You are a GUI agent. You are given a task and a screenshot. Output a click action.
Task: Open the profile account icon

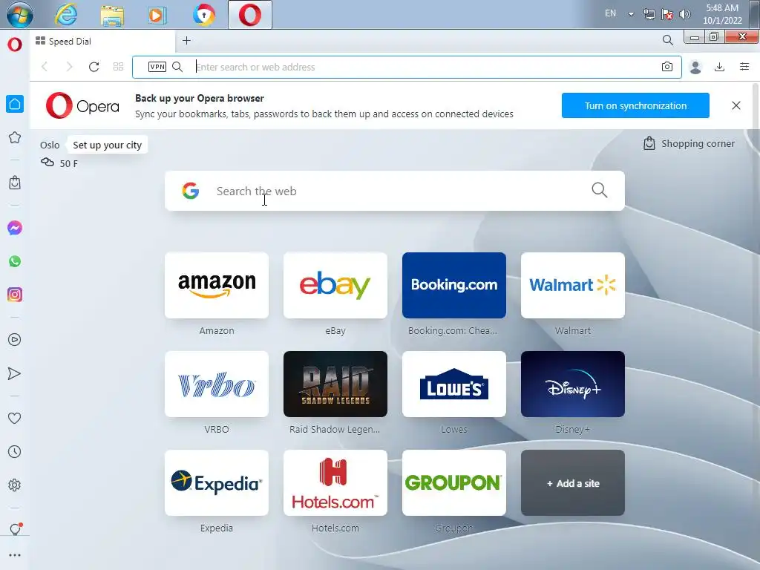pos(695,67)
